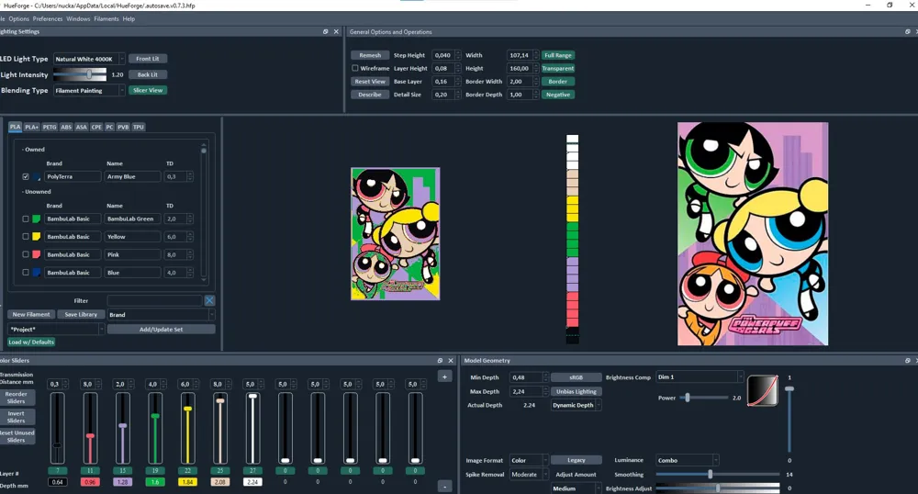The height and width of the screenshot is (494, 918).
Task: Switch to the PLA+ filament tab
Action: [x=31, y=127]
